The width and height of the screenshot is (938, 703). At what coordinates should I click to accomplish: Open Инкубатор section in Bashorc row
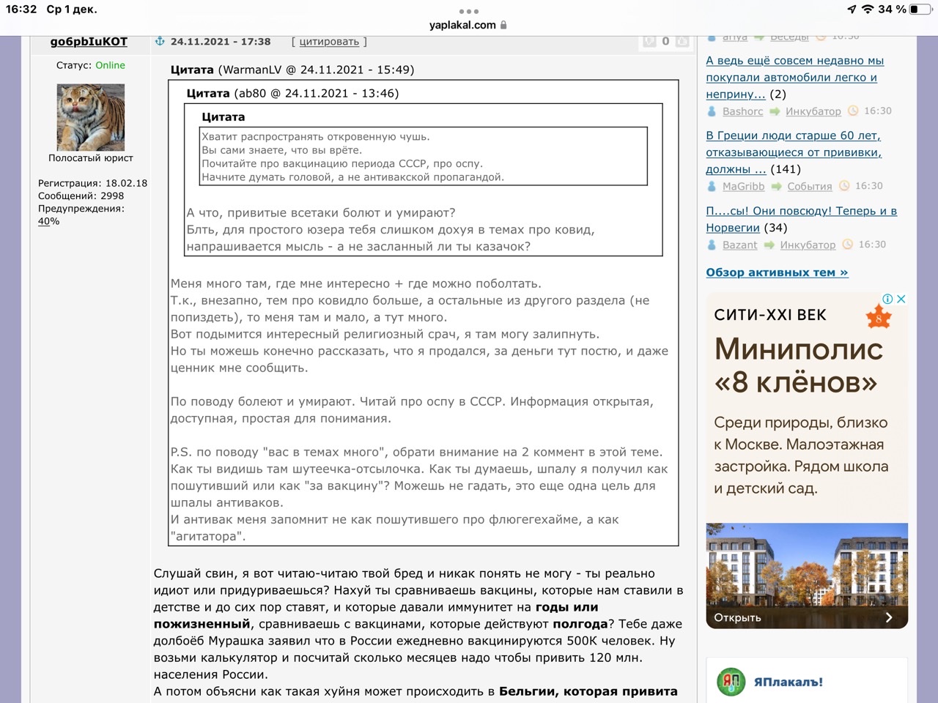tap(813, 111)
